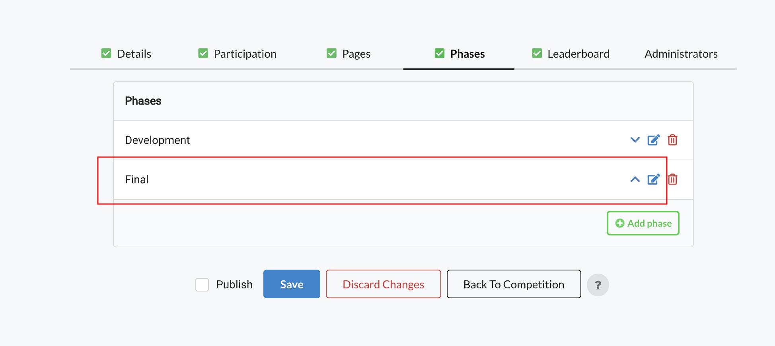Switch to the Administrators tab
The image size is (775, 346).
click(x=681, y=54)
